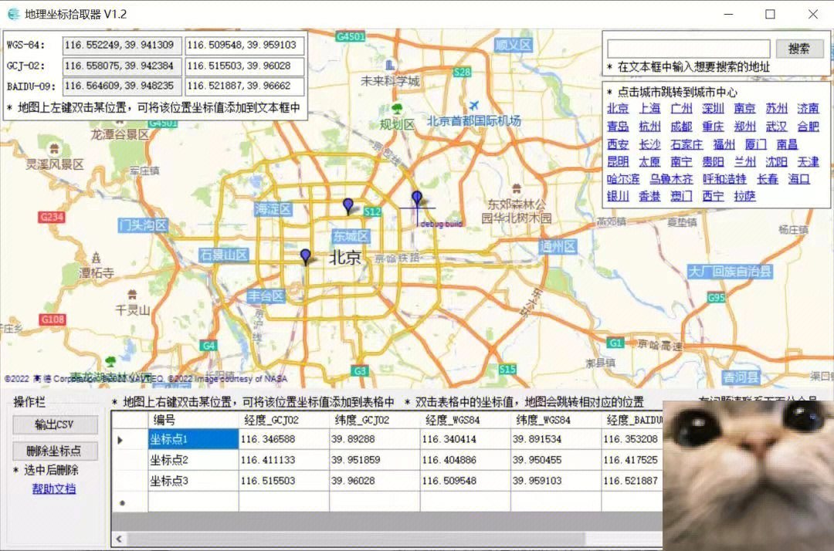Screen dimensions: 834x551
Task: Click the app icon in title bar
Action: 14,15
